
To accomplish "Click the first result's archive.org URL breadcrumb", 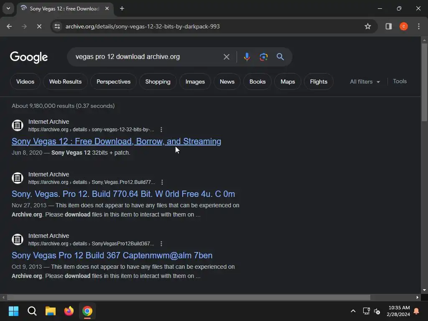I will [x=91, y=130].
